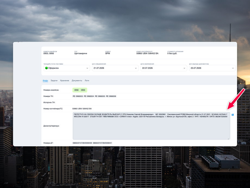Select DT number 06650/210726/0006441
The height and width of the screenshot is (188, 250).
coord(102,143)
